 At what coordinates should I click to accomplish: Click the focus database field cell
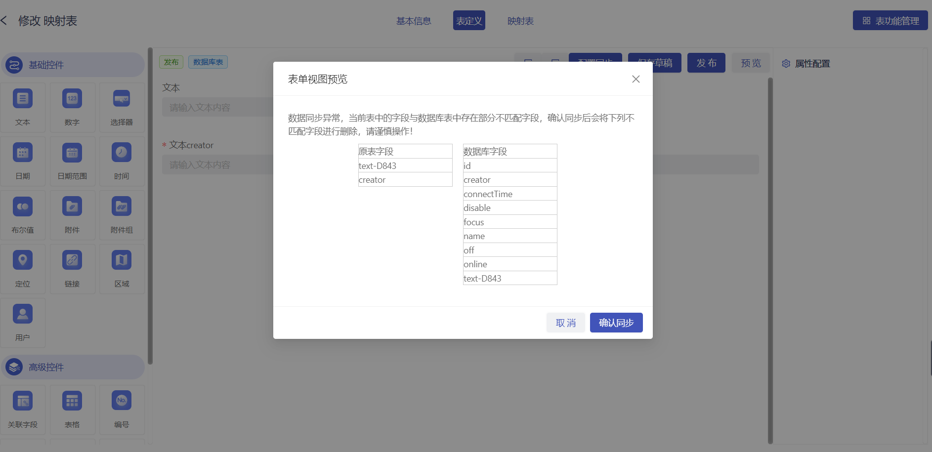tap(510, 222)
